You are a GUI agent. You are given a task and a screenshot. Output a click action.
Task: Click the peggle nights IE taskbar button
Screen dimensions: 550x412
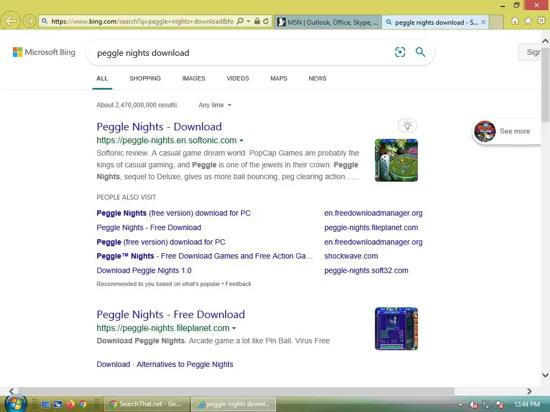click(234, 404)
